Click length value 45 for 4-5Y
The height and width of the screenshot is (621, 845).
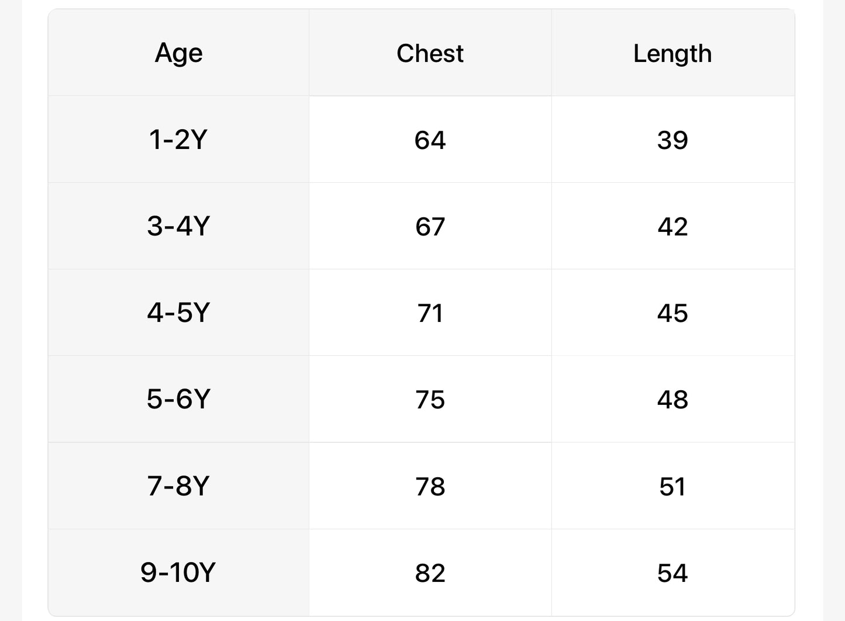coord(672,313)
